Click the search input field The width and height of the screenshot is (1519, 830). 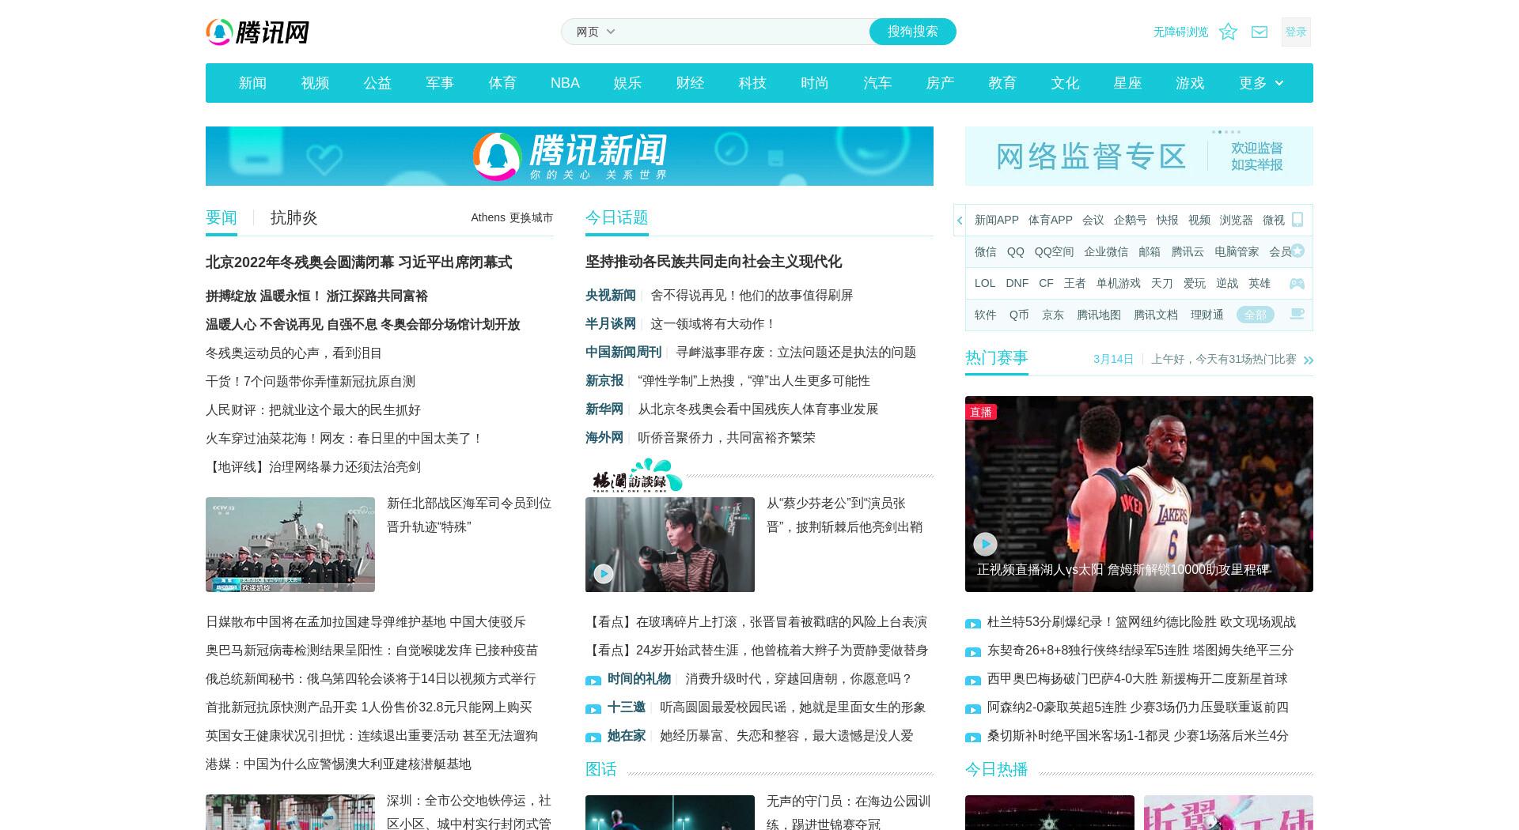click(744, 32)
